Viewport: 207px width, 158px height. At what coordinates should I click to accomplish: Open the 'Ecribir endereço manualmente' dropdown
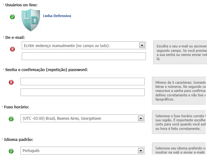[83, 46]
